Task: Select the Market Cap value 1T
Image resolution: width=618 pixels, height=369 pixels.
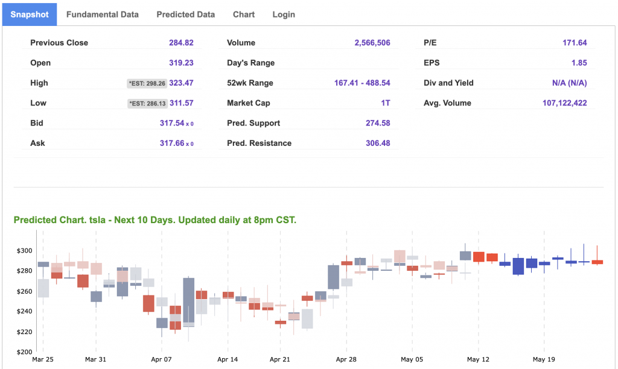Action: click(x=386, y=102)
